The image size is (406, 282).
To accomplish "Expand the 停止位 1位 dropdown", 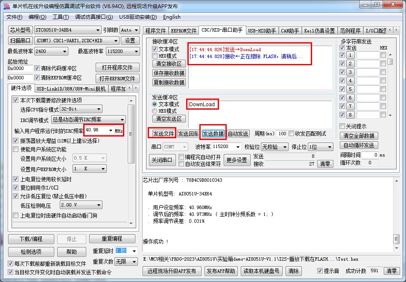I will pos(330,147).
